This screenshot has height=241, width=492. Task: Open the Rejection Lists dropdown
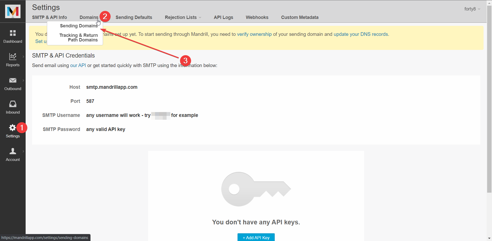pos(183,17)
